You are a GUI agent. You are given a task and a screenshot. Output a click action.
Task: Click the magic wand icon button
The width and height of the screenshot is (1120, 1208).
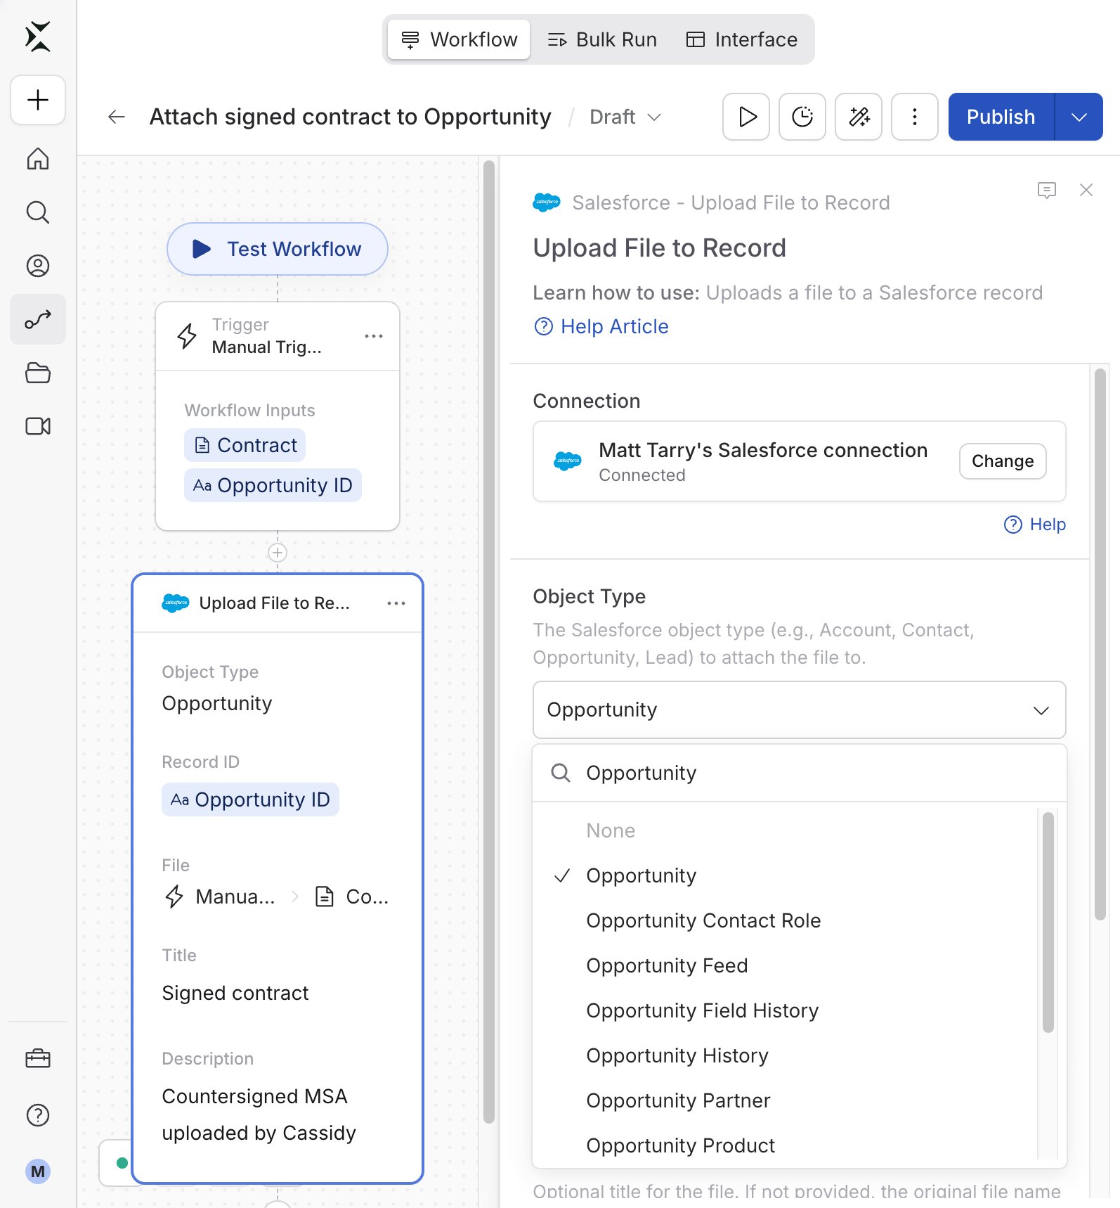point(859,117)
